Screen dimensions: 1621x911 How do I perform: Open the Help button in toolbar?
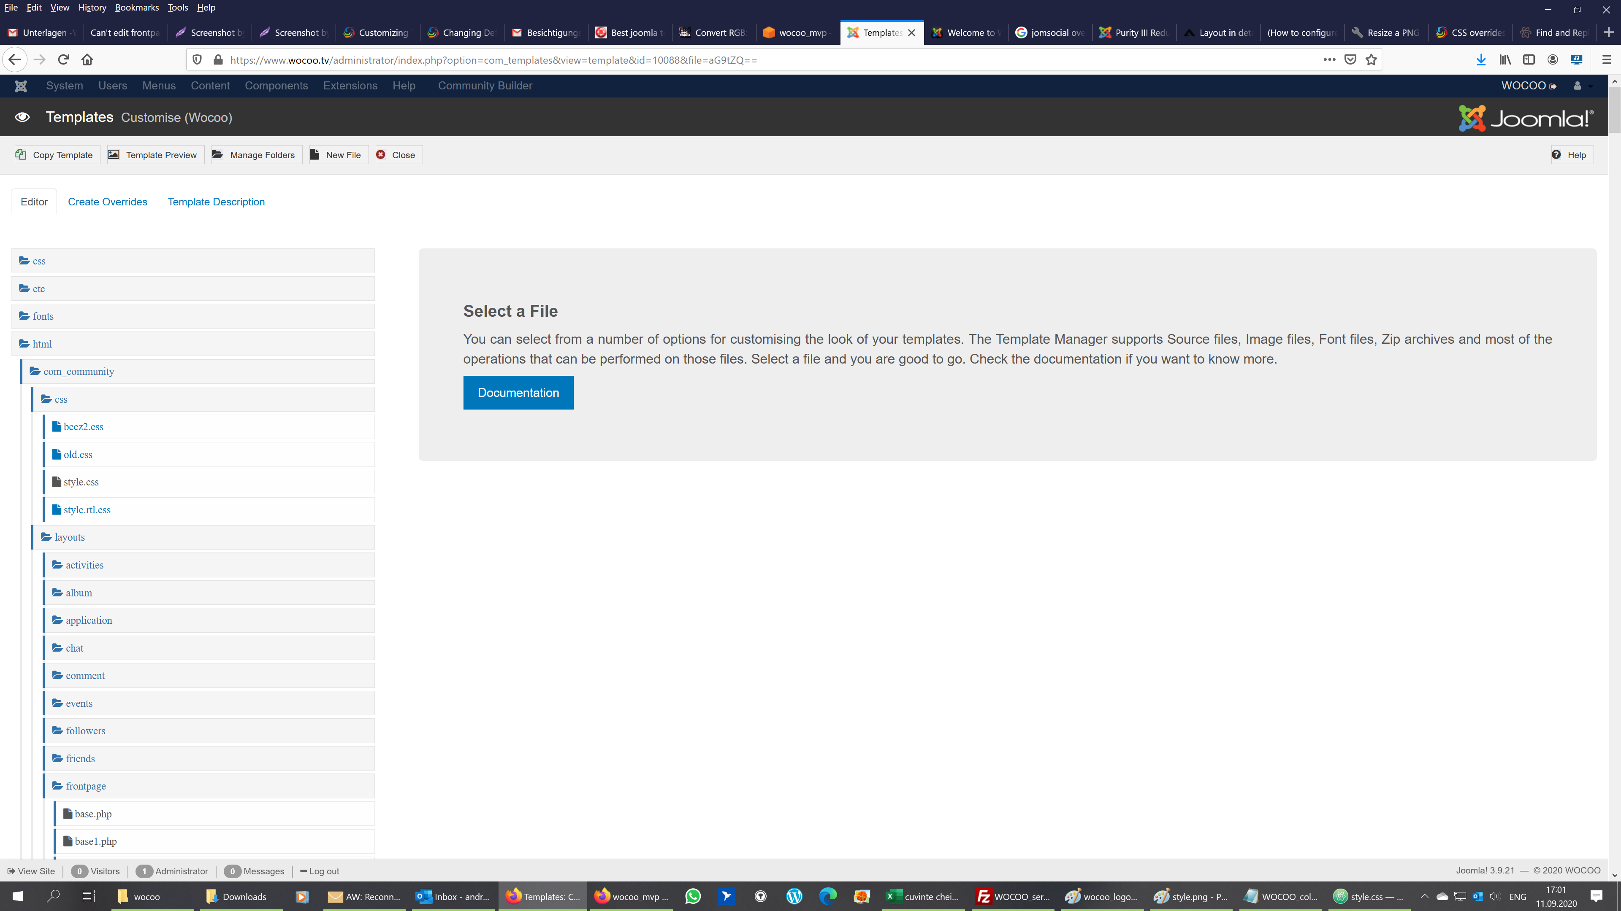coord(1570,155)
